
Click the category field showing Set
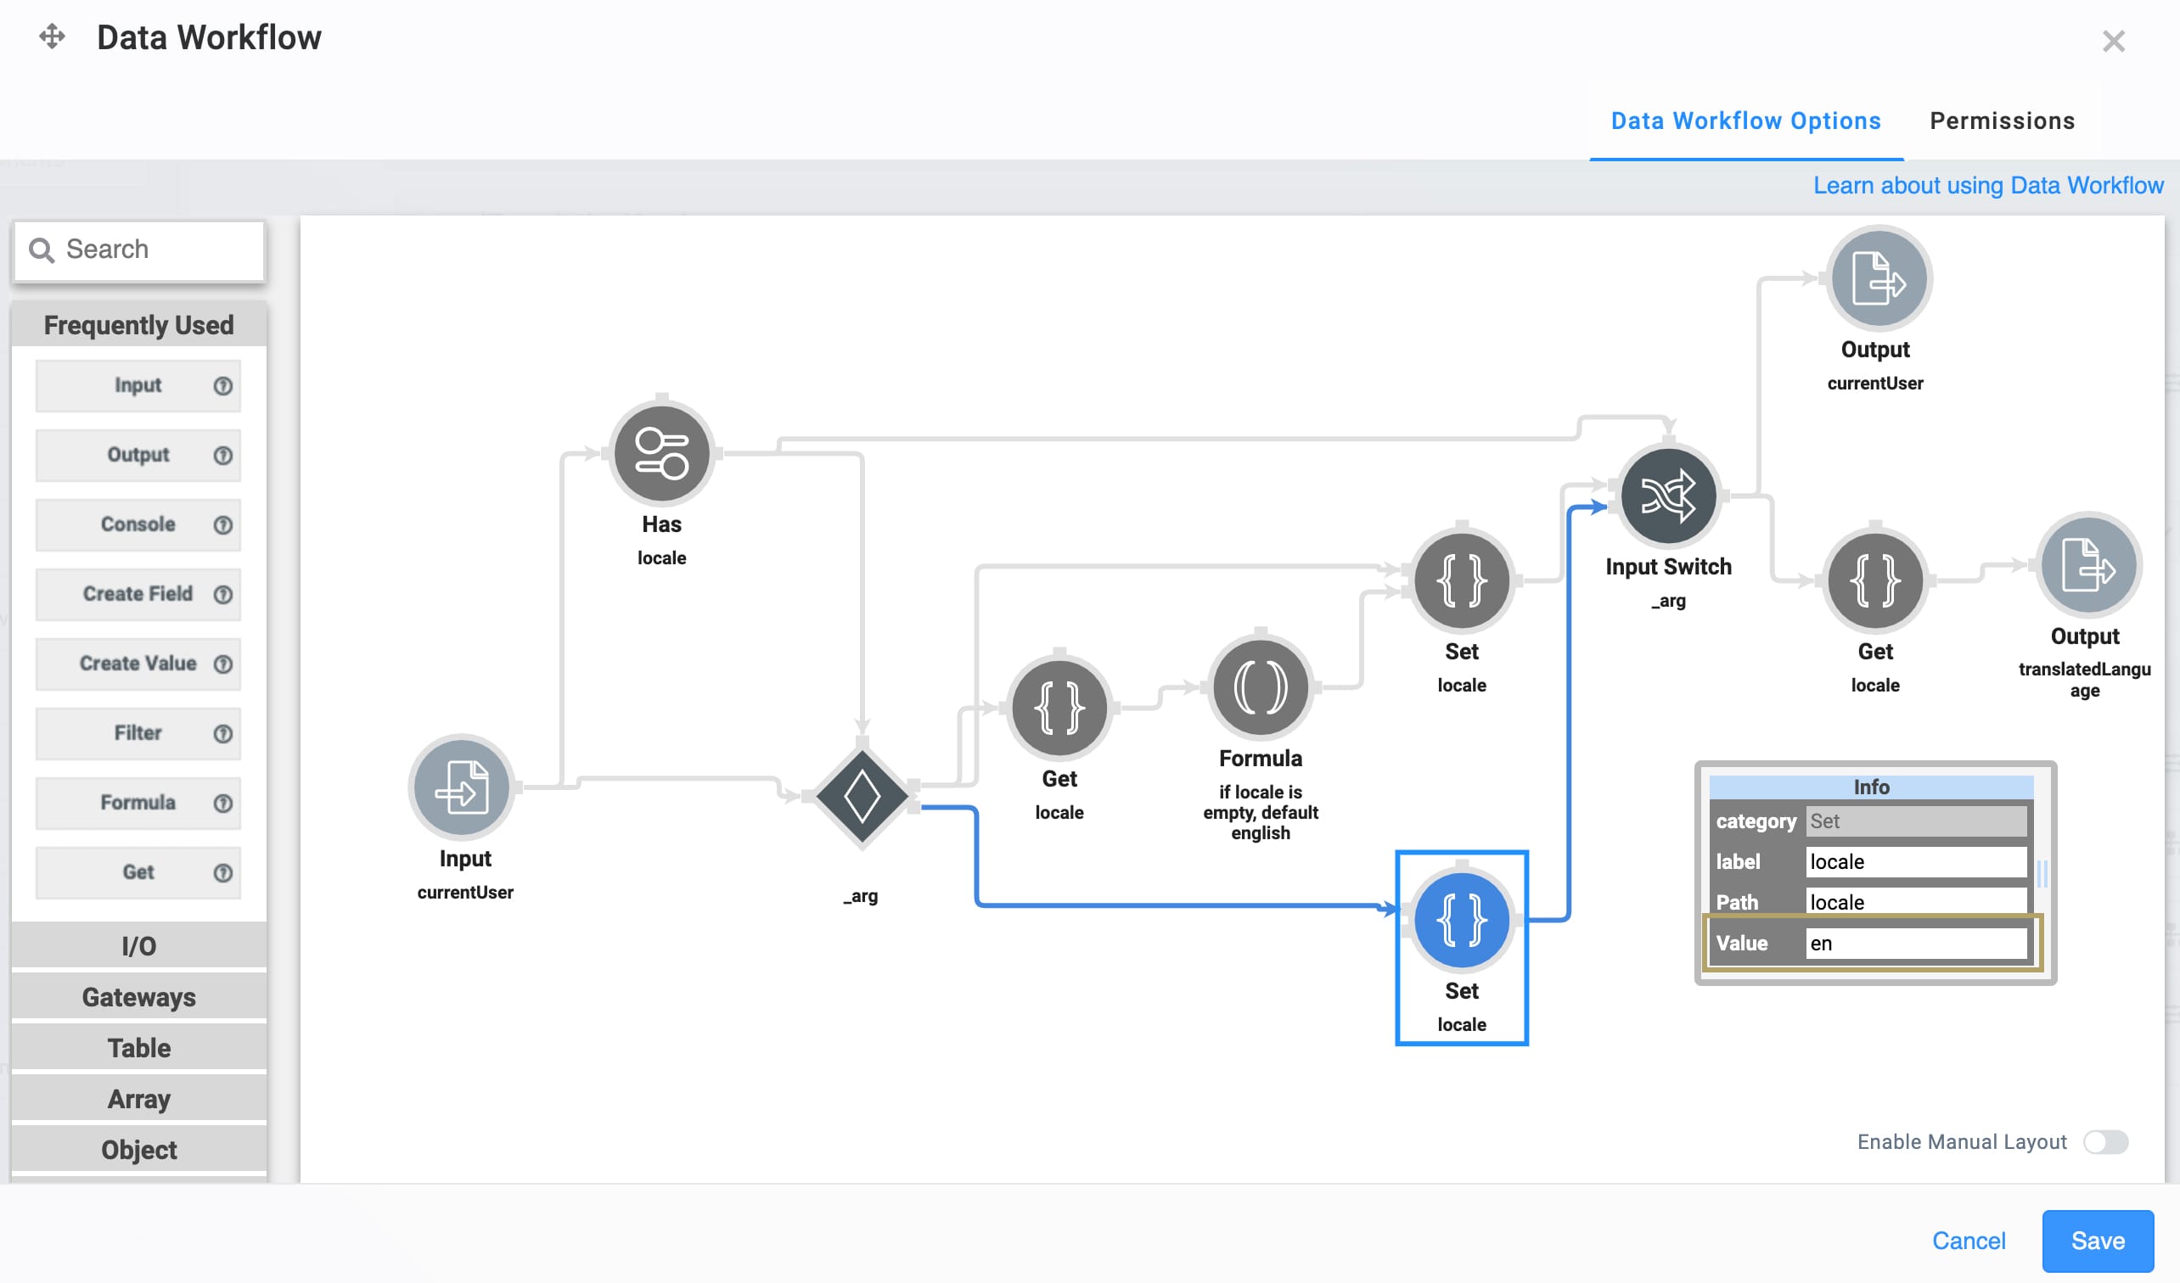pos(1916,821)
